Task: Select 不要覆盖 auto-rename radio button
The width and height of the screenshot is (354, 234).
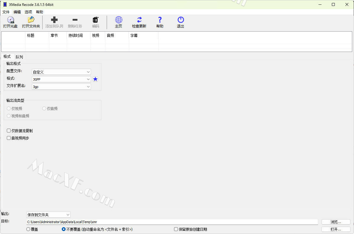Action: 64,229
